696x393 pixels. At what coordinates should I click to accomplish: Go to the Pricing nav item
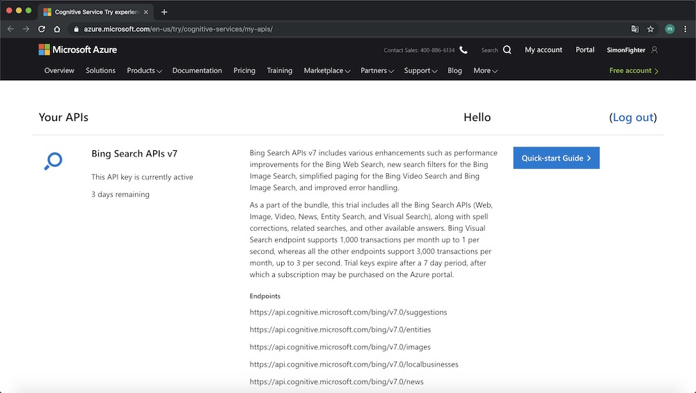244,71
